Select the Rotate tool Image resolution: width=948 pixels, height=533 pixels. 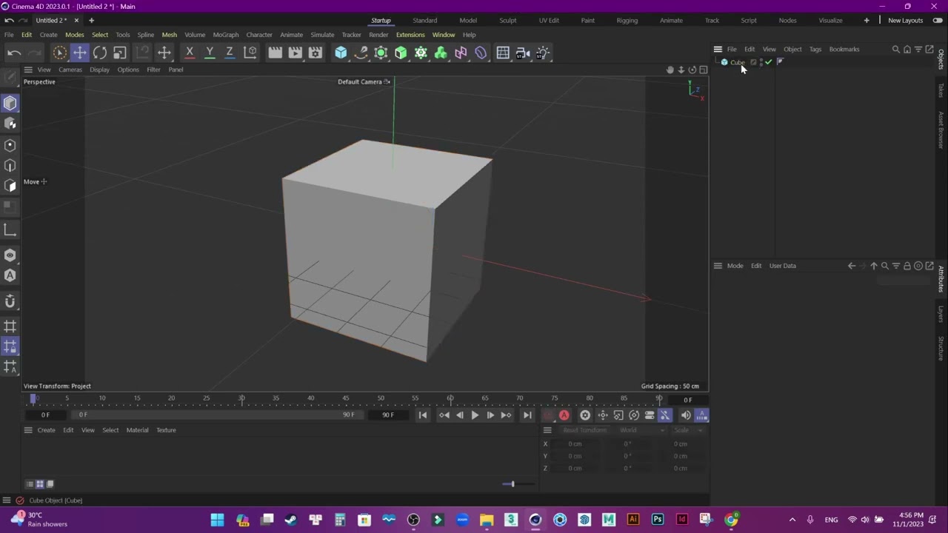(x=100, y=53)
